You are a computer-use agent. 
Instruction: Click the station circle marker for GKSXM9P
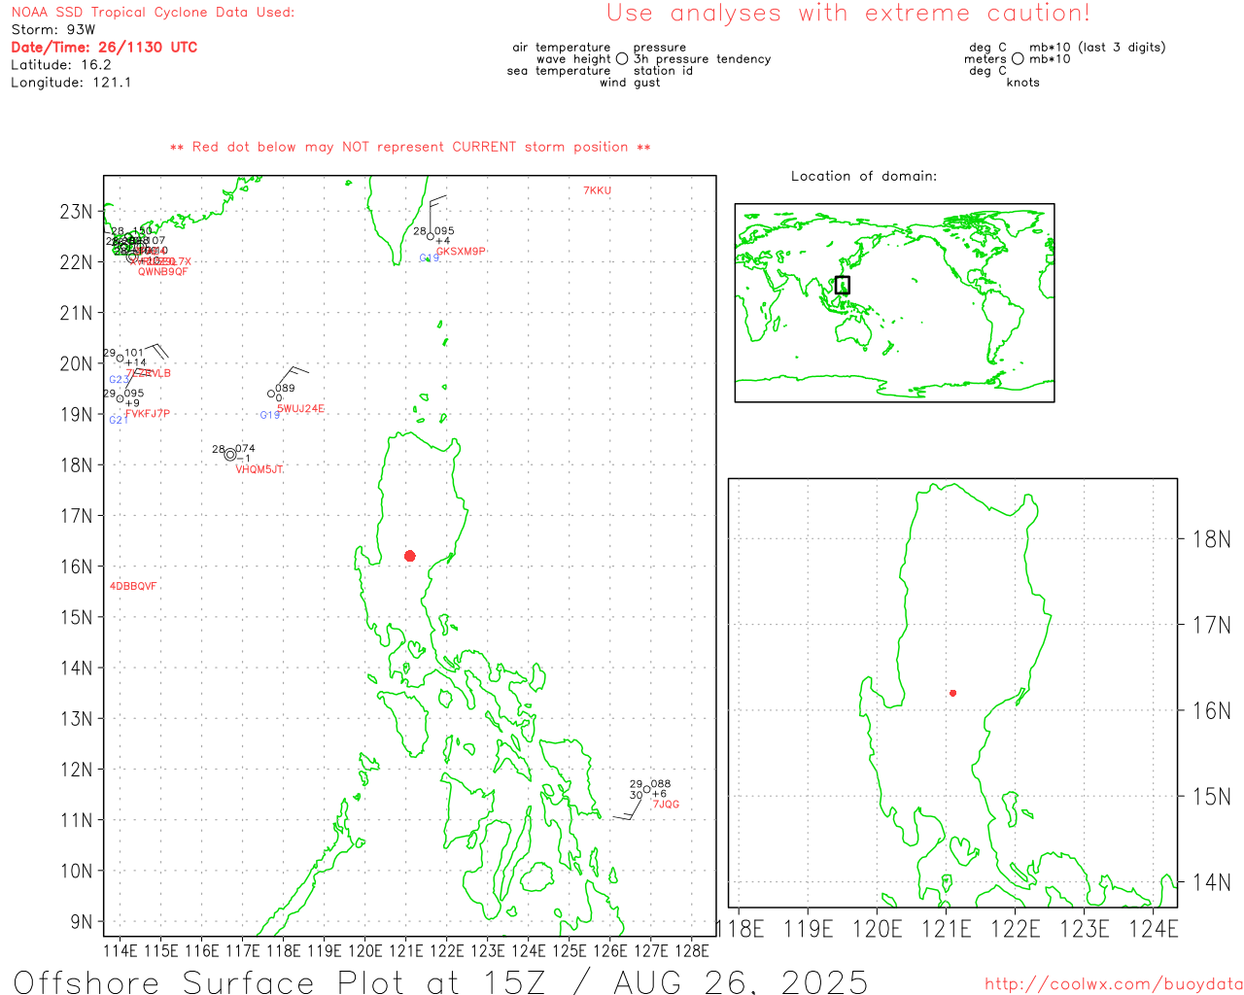[x=431, y=236]
